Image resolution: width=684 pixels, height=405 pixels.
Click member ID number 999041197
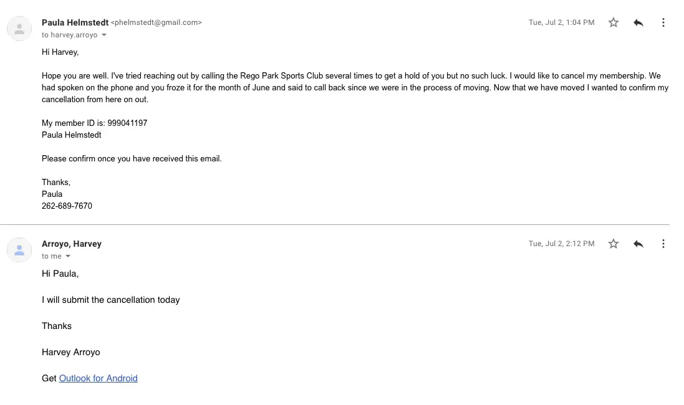[x=127, y=123]
